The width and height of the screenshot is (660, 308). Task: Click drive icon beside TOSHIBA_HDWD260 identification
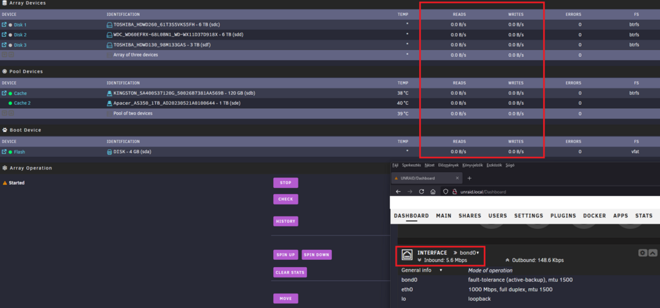(110, 25)
